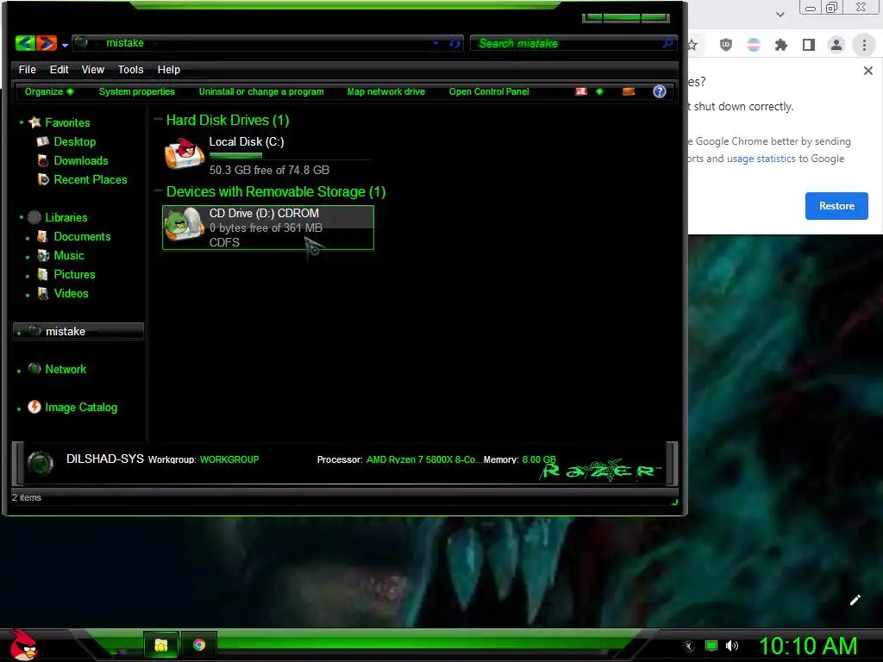Click the search magnifier icon
Viewport: 883px width, 662px height.
point(667,43)
